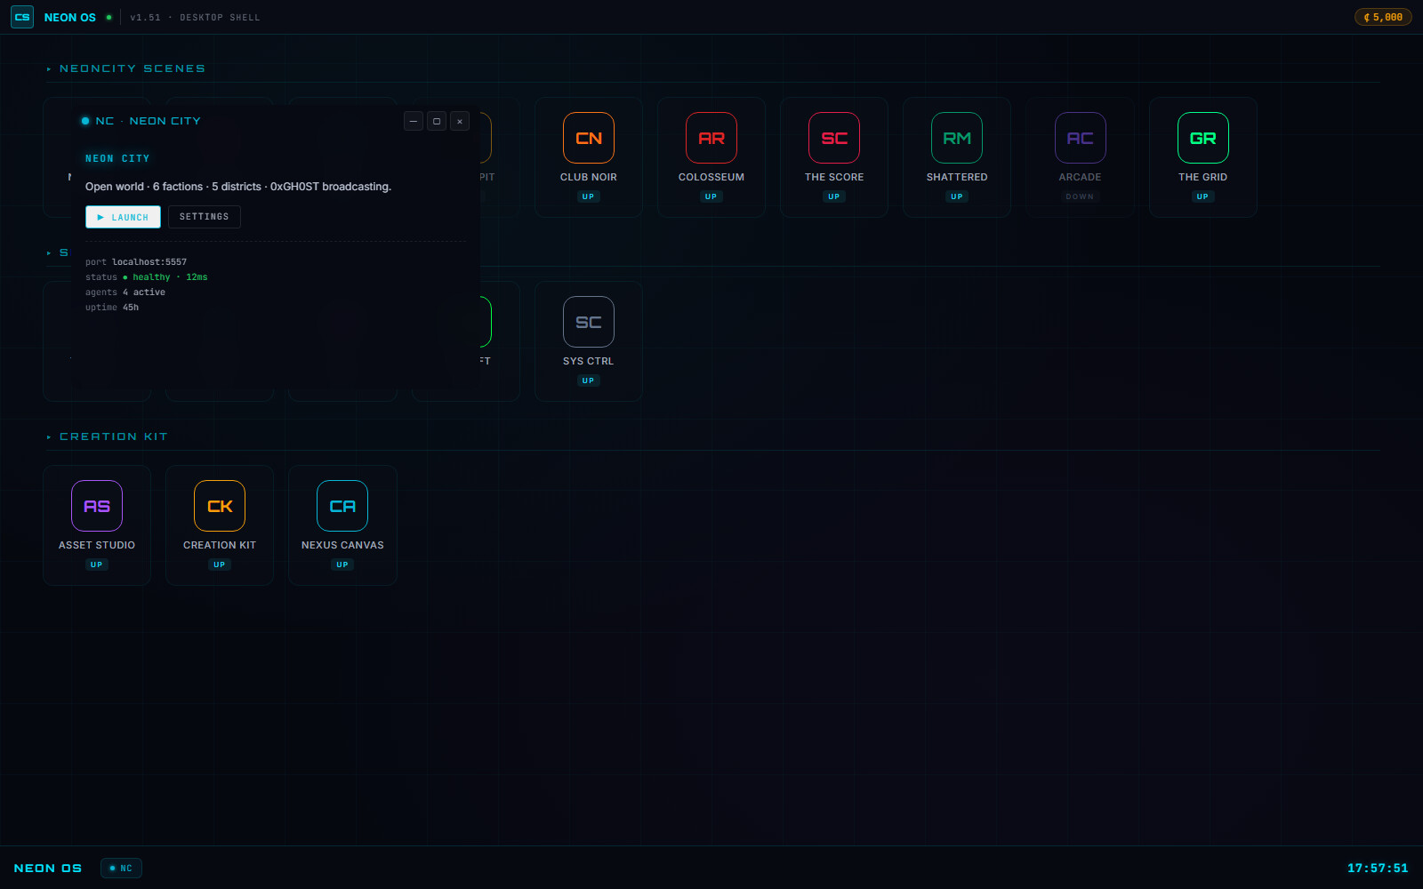
Task: Open the Shattered RM icon
Action: (x=956, y=138)
